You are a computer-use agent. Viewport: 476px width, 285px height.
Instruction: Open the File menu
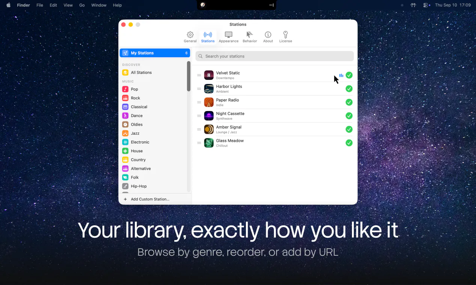tap(40, 5)
